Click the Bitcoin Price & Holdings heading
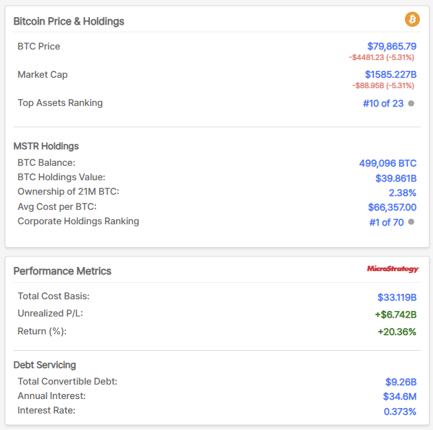Viewport: 433px width, 430px height. click(x=69, y=21)
